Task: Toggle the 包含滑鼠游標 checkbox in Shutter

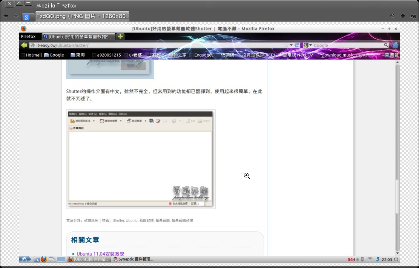Action: [170, 203]
